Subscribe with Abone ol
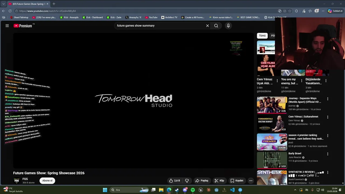Image resolution: width=345 pixels, height=194 pixels. pyautogui.click(x=47, y=181)
